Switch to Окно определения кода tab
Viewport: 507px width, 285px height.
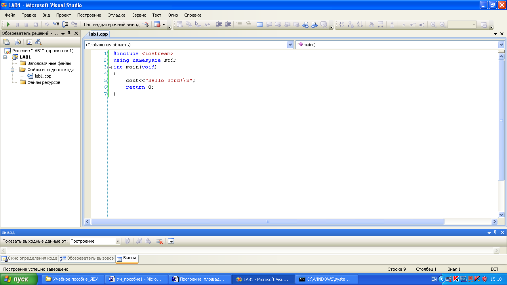click(29, 258)
